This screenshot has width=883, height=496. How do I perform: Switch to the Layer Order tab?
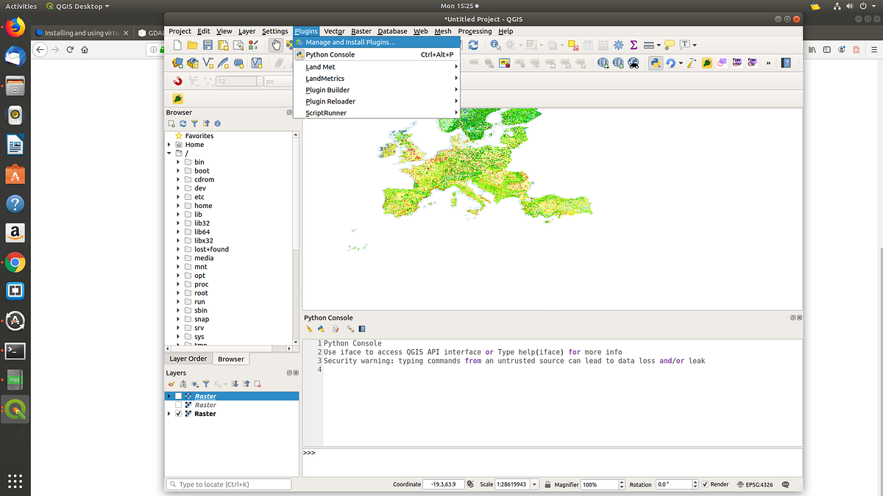(188, 359)
